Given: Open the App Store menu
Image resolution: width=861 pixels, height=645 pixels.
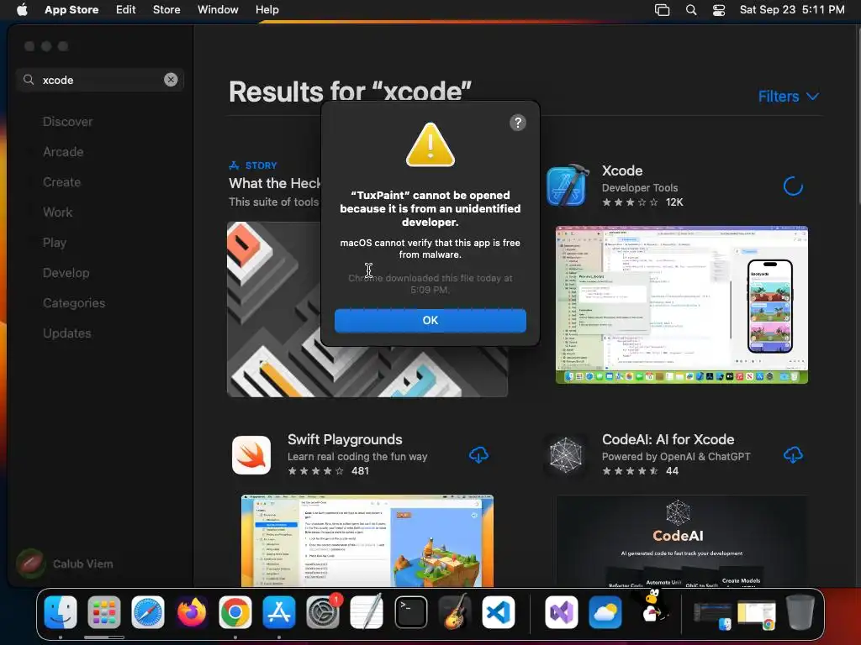Looking at the screenshot, I should coord(71,9).
